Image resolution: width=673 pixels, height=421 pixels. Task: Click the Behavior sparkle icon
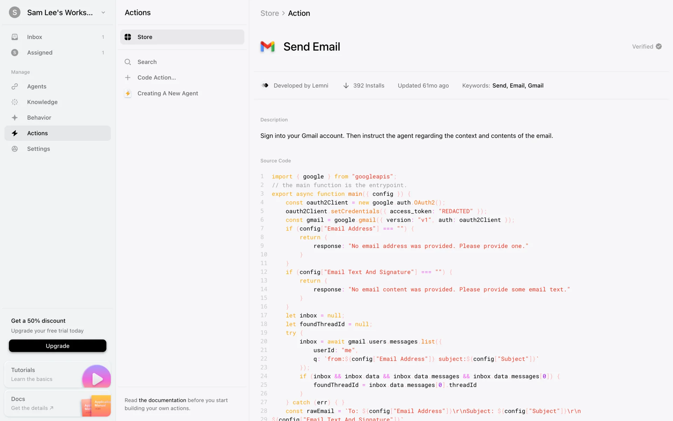pos(15,118)
